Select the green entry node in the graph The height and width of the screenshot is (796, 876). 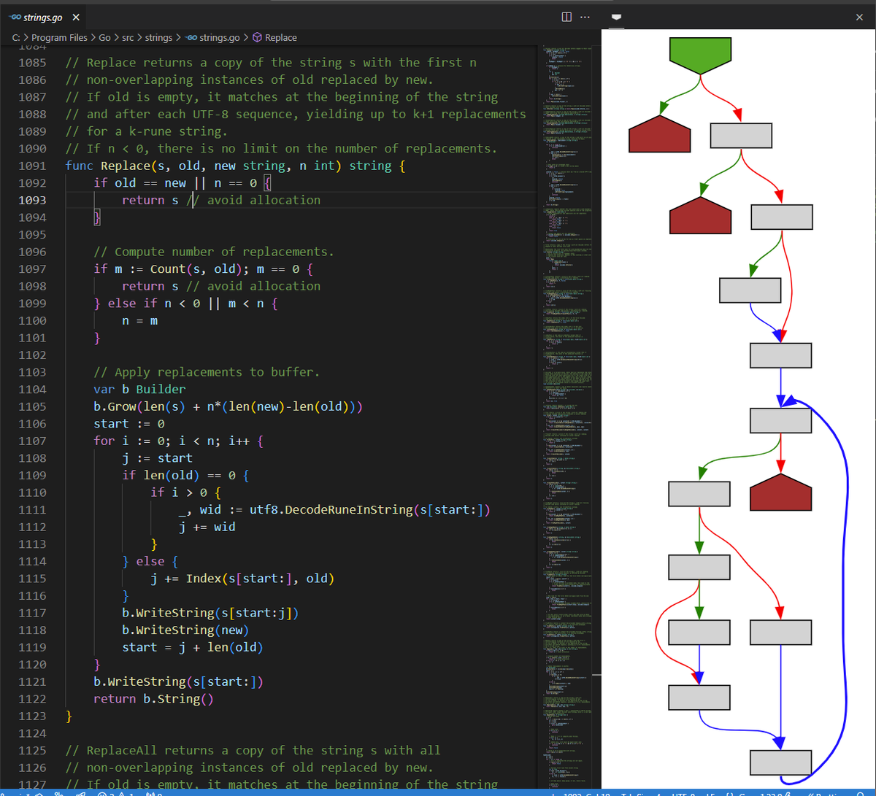tap(699, 55)
